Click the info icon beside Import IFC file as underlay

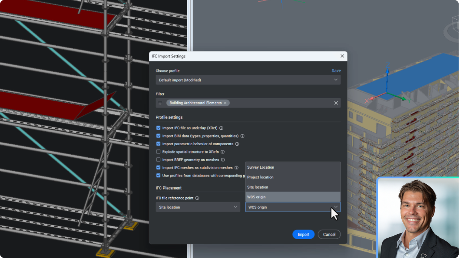coord(221,128)
